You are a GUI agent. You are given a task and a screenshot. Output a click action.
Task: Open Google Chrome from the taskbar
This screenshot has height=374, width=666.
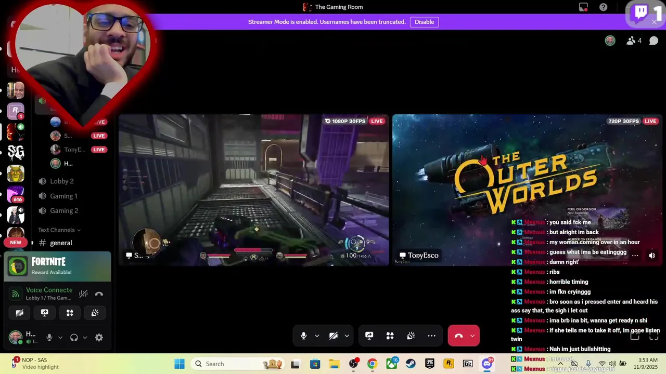pos(372,364)
